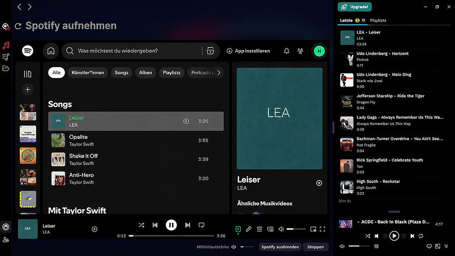455x256 pixels.
Task: Select Anti-Hero song row
Action: tap(136, 179)
